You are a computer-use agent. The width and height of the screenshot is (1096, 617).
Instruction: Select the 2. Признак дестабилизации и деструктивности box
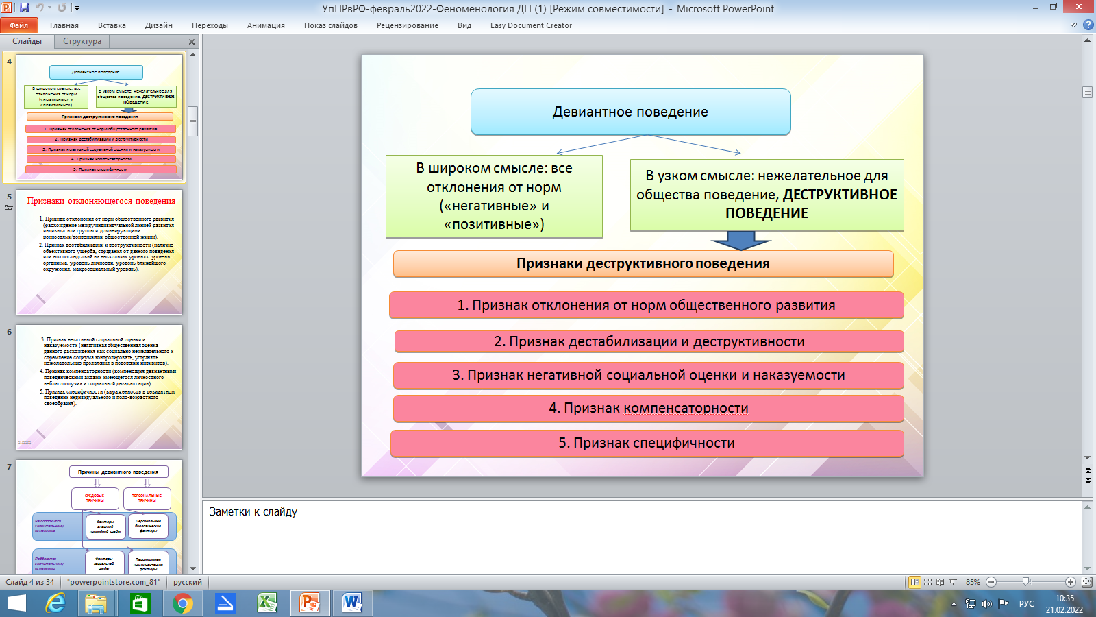pyautogui.click(x=649, y=341)
